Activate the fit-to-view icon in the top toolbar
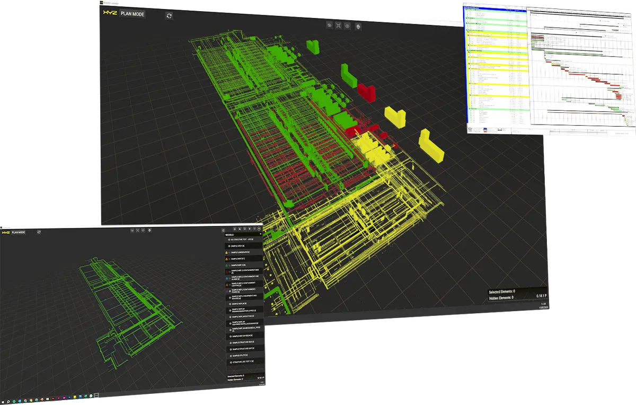This screenshot has width=636, height=405. [x=339, y=26]
